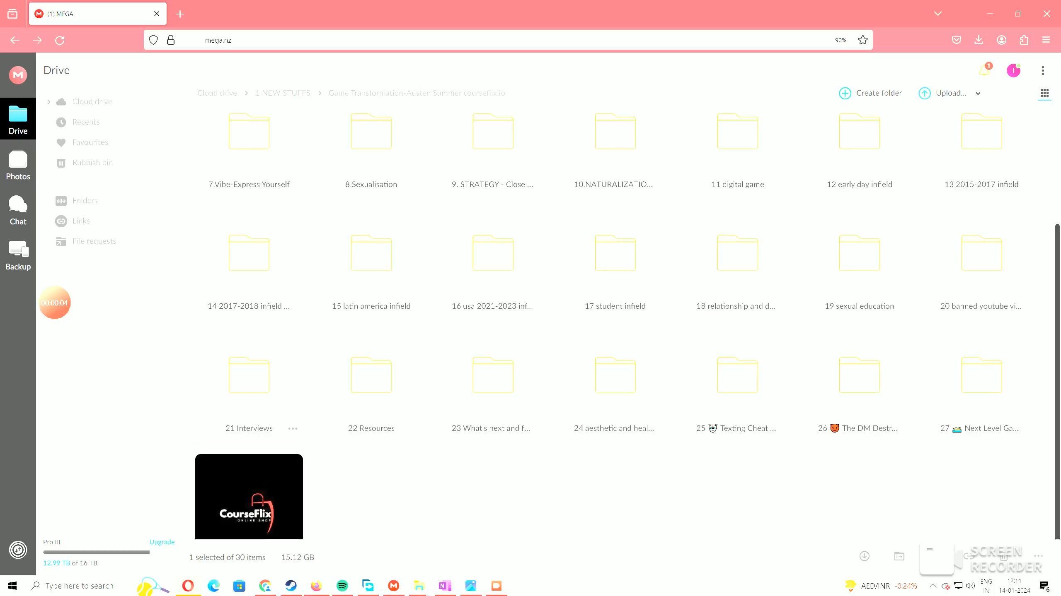
Task: Go to Cloud drive breadcrumb
Action: 217,93
